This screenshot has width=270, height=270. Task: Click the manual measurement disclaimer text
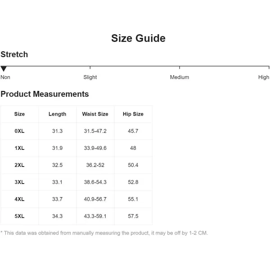click(104, 233)
